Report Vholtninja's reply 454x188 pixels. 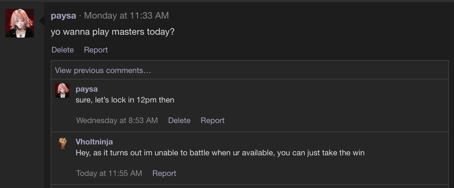(164, 173)
